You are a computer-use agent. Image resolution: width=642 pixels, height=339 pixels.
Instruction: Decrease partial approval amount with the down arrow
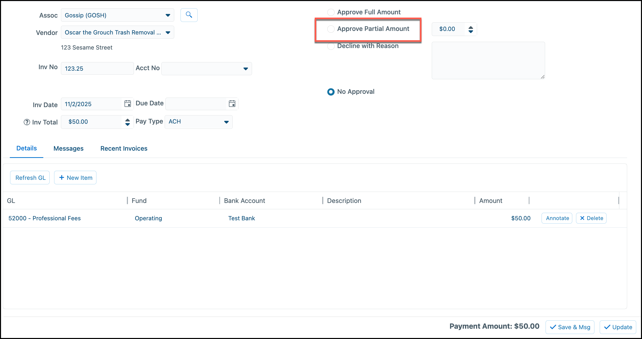point(471,32)
